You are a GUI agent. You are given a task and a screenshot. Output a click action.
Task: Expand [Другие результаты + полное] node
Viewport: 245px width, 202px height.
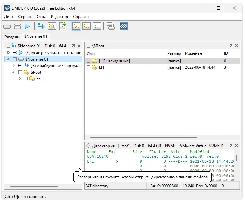coord(8,52)
